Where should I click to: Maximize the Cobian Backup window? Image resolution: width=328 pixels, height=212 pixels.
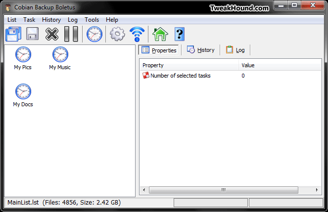point(294,5)
